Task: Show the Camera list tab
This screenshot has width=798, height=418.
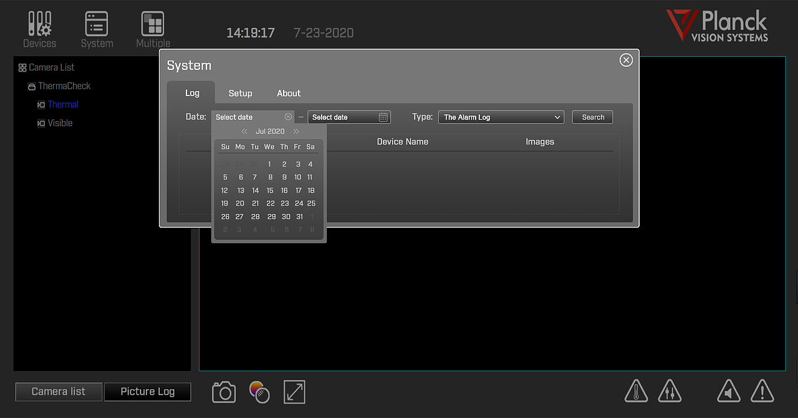Action: click(59, 392)
